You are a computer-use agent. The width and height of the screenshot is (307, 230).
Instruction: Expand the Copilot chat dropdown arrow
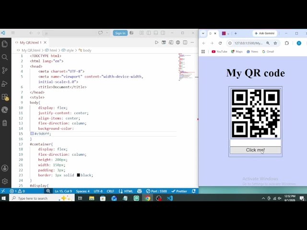pyautogui.click(x=107, y=33)
